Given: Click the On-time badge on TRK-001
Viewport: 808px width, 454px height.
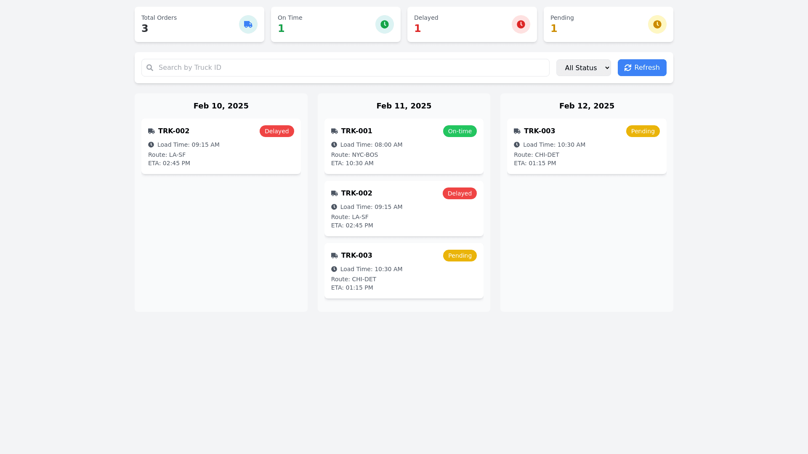Looking at the screenshot, I should pos(460,131).
